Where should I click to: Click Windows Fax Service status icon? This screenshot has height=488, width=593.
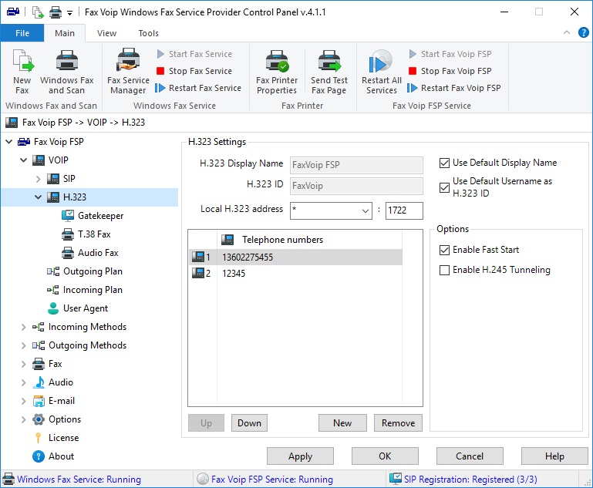8,480
